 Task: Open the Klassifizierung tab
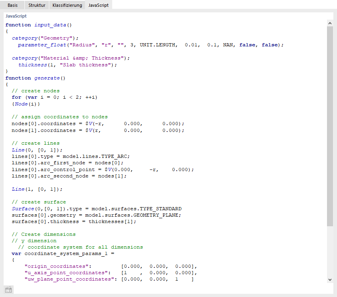point(67,5)
